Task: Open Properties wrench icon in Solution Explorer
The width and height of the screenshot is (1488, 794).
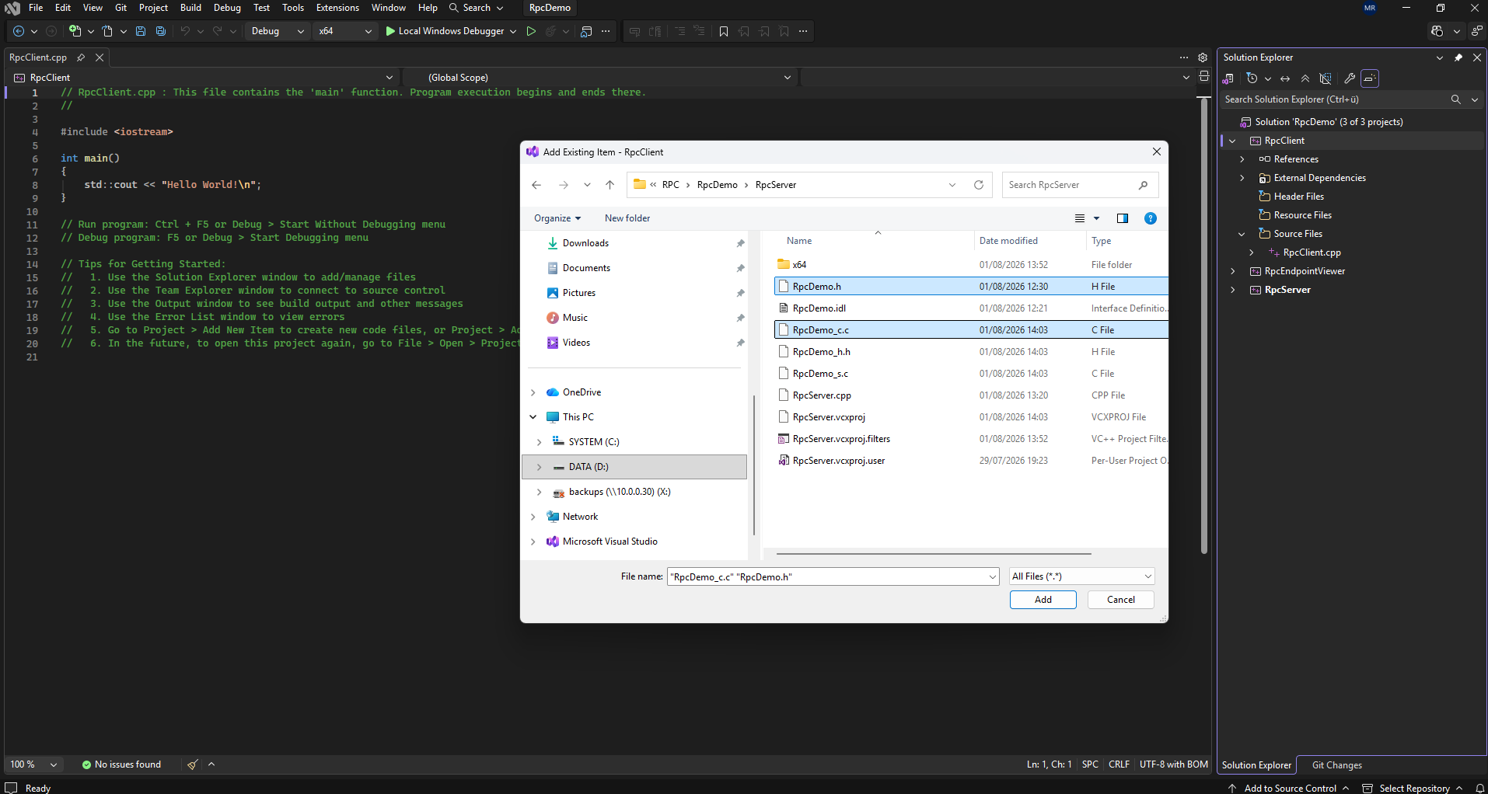Action: point(1350,78)
